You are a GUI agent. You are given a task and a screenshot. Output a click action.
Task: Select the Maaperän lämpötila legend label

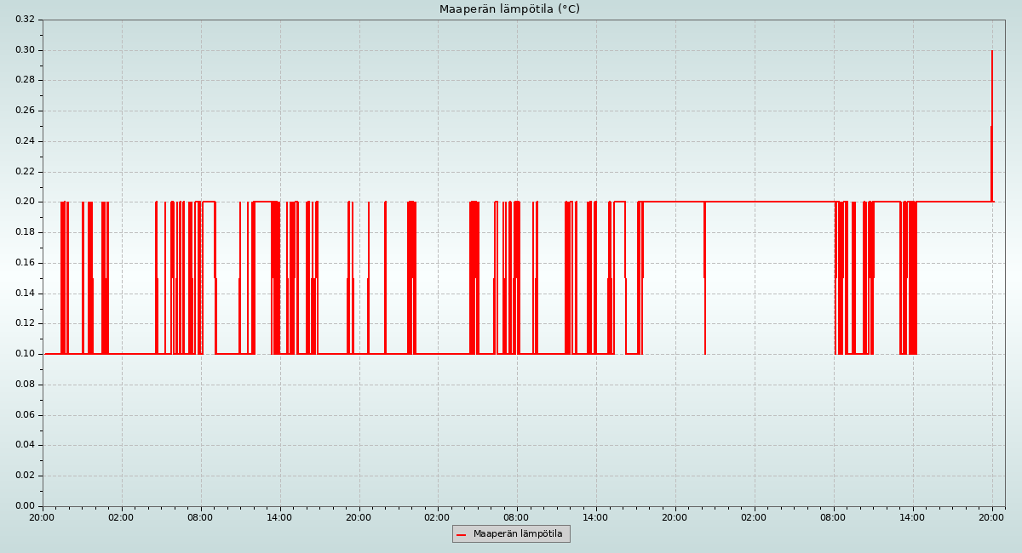(x=518, y=534)
